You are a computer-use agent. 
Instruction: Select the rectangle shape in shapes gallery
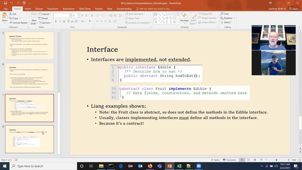167,14
